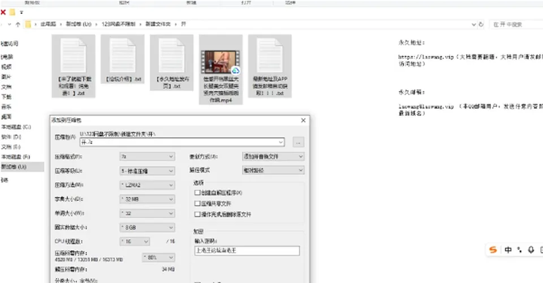Expand the archive name history dropdown arrow
The image size is (543, 283).
click(281, 142)
